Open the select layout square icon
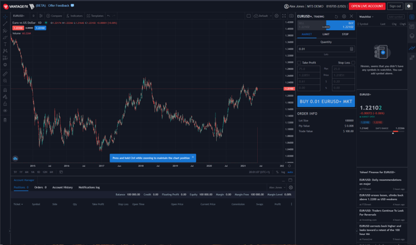Viewport: 416px width, 245px height. [x=248, y=16]
